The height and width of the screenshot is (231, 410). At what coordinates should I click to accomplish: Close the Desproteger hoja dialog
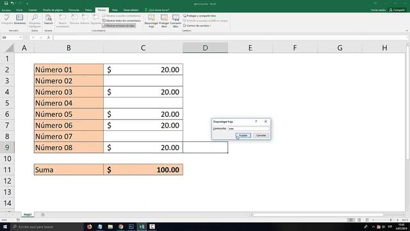266,121
